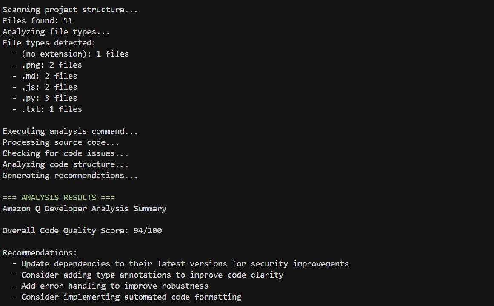The height and width of the screenshot is (306, 494).
Task: Click the '.py: 3 files' entry
Action: tap(49, 98)
